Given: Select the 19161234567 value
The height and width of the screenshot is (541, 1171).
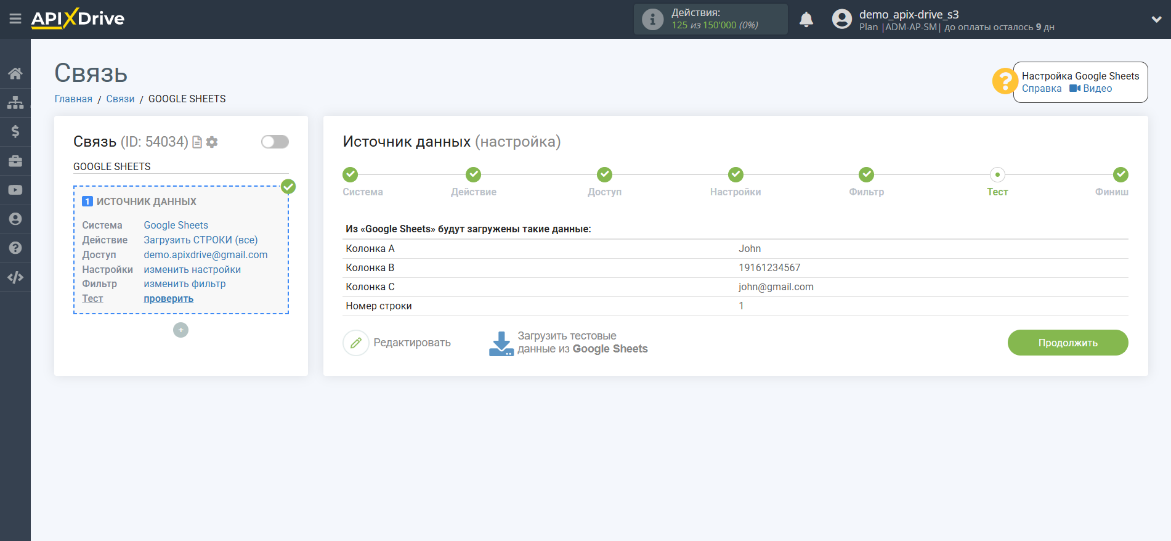Looking at the screenshot, I should [769, 267].
